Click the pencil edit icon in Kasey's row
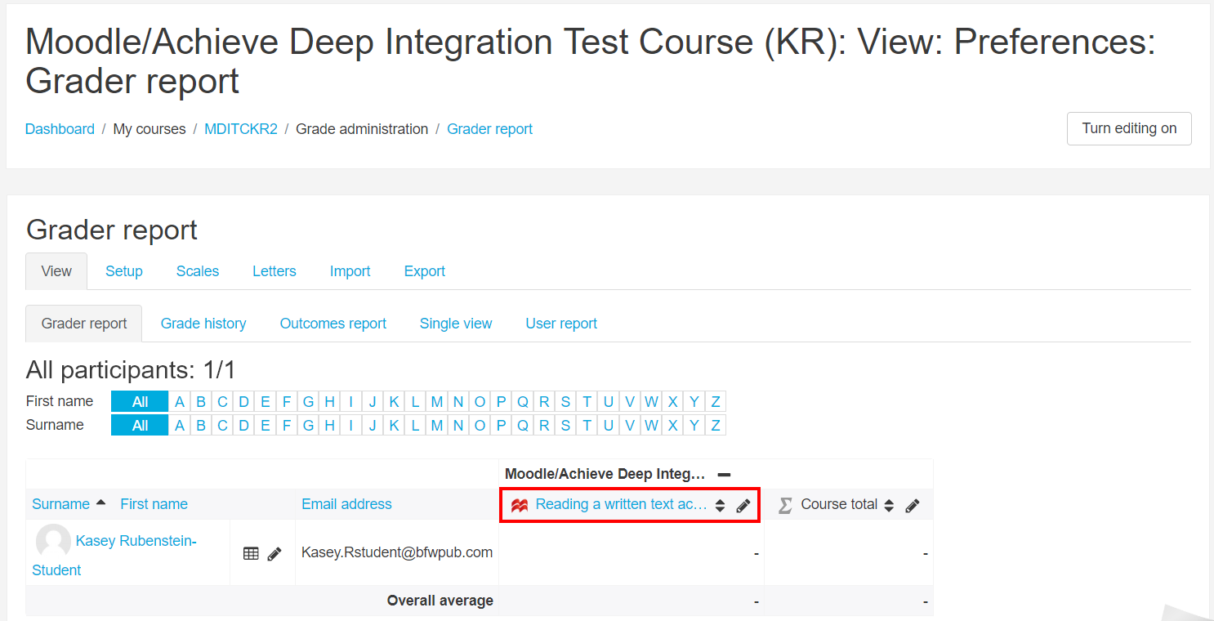The height and width of the screenshot is (621, 1214). tap(274, 553)
